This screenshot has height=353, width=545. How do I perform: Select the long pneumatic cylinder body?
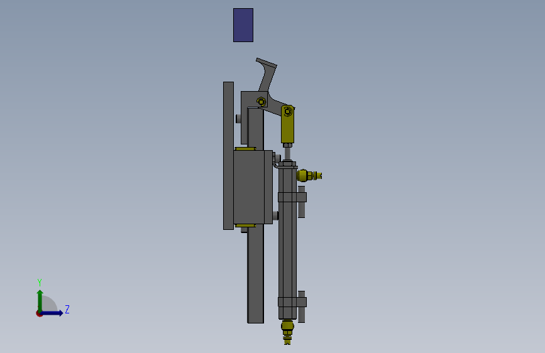tap(287, 243)
